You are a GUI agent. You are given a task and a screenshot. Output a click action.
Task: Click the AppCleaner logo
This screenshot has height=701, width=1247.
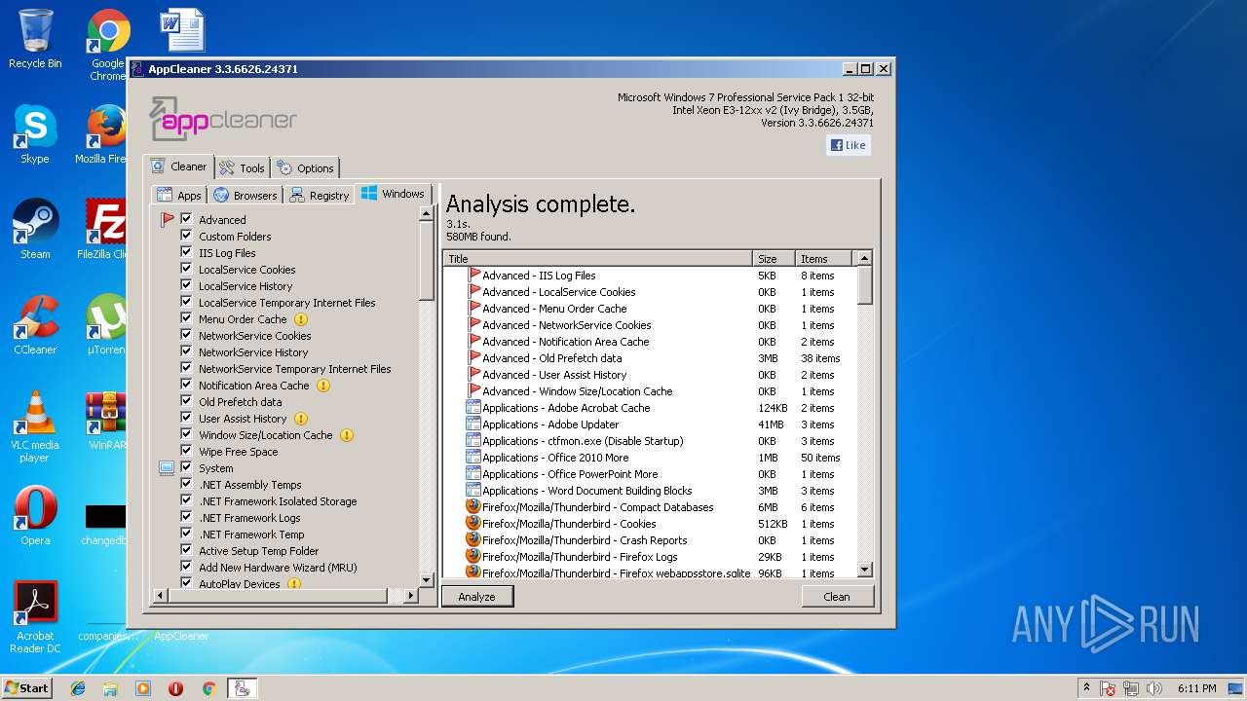(x=223, y=119)
